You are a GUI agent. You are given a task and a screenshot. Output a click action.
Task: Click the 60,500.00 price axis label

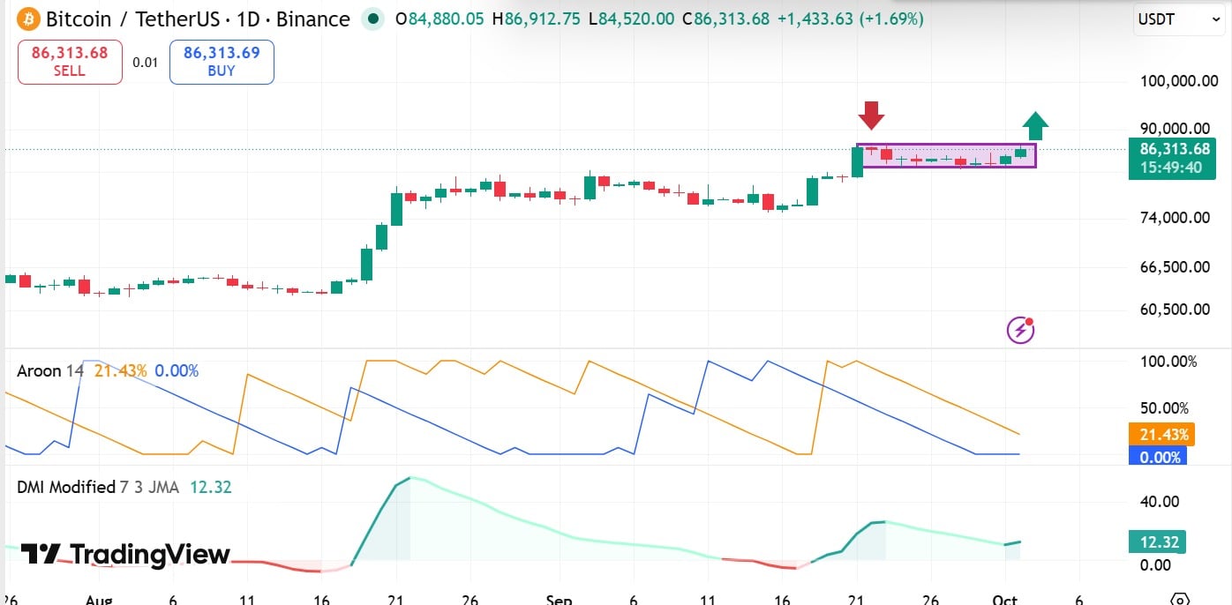[x=1175, y=310]
